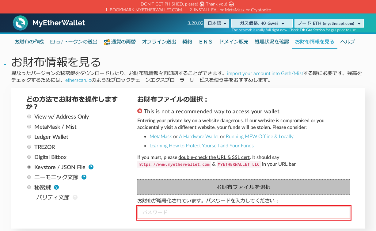Expand the ガス価格 40 Gwei dropdown
376x231 pixels.
coord(262,23)
